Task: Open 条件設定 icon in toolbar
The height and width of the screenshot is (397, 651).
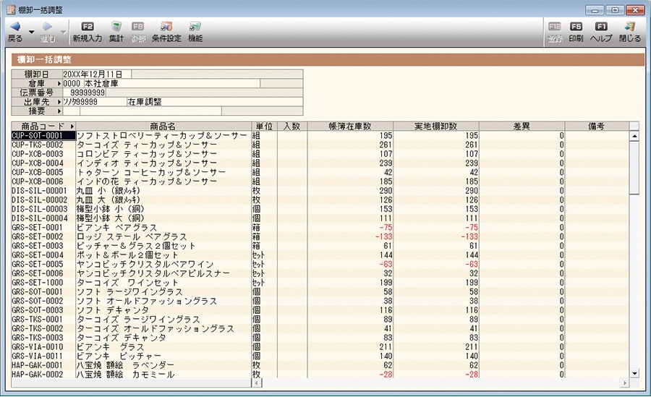Action: pyautogui.click(x=166, y=27)
